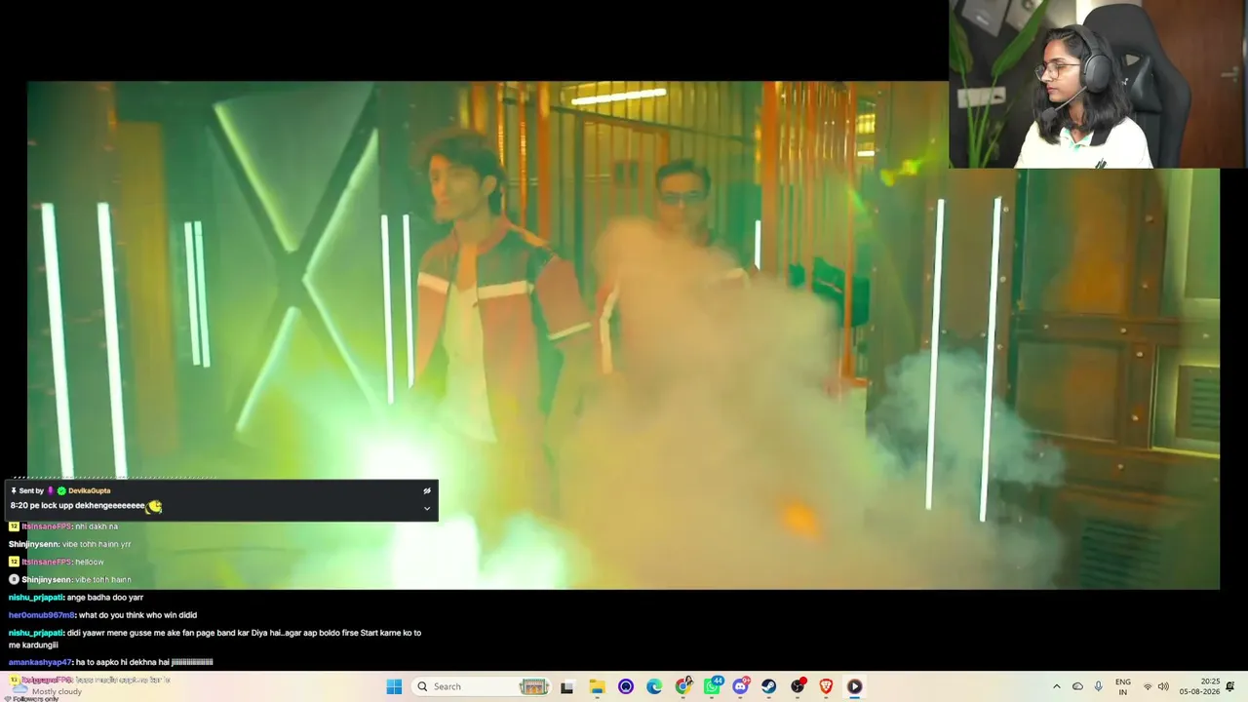The image size is (1248, 702).
Task: Click the main music video area
Action: pyautogui.click(x=623, y=335)
